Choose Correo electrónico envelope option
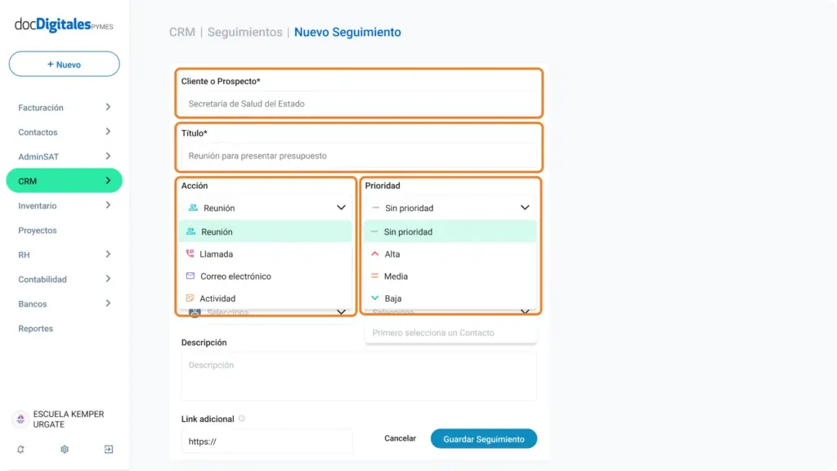The width and height of the screenshot is (837, 471). [x=266, y=276]
